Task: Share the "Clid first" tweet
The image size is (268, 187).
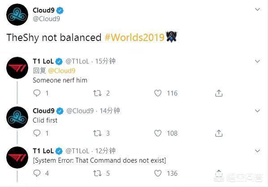Action: click(x=219, y=133)
